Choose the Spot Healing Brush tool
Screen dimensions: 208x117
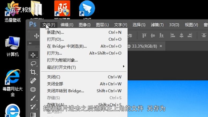click(x=33, y=81)
